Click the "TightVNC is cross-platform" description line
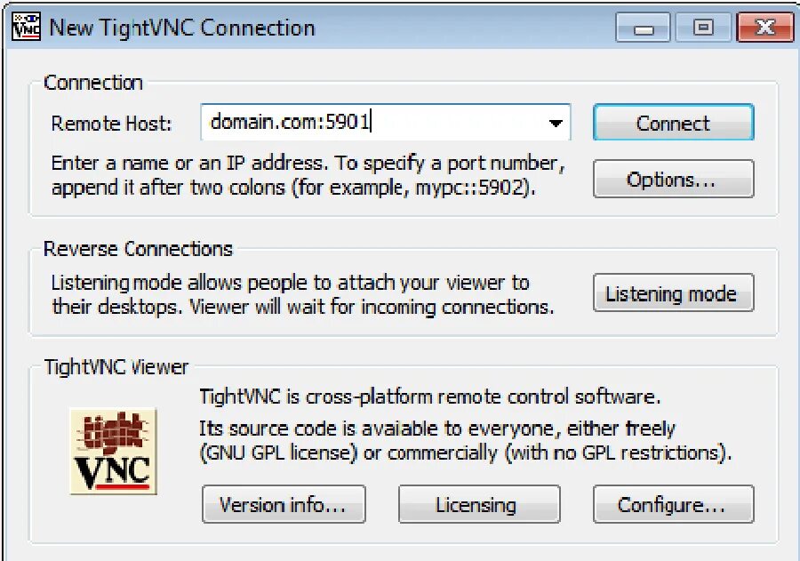The width and height of the screenshot is (800, 561). pos(429,397)
